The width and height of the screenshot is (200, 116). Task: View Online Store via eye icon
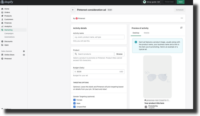point(24,55)
